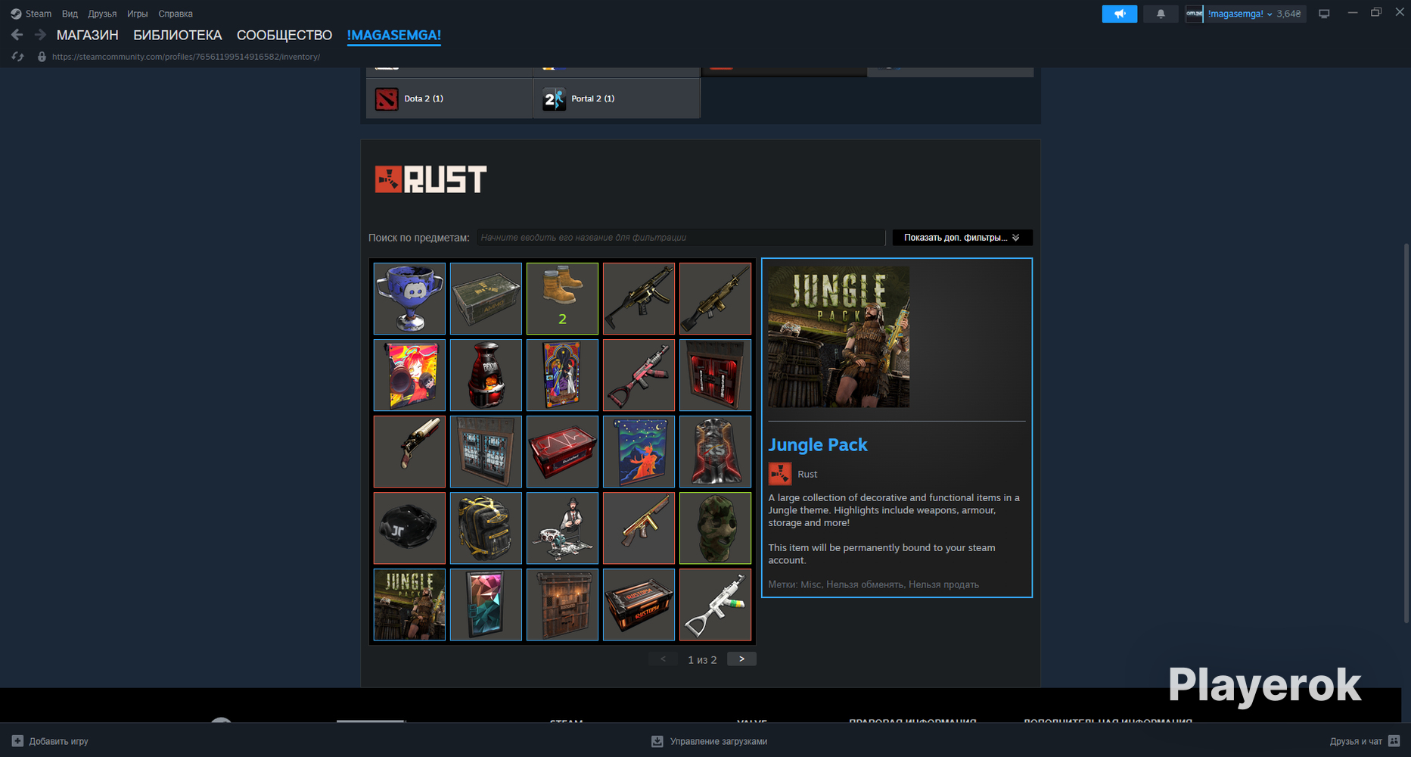The height and width of the screenshot is (757, 1411).
Task: Go to the previous inventory page
Action: click(663, 659)
